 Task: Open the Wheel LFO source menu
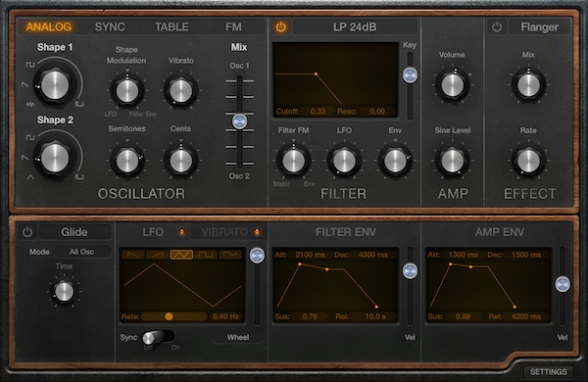pos(238,337)
